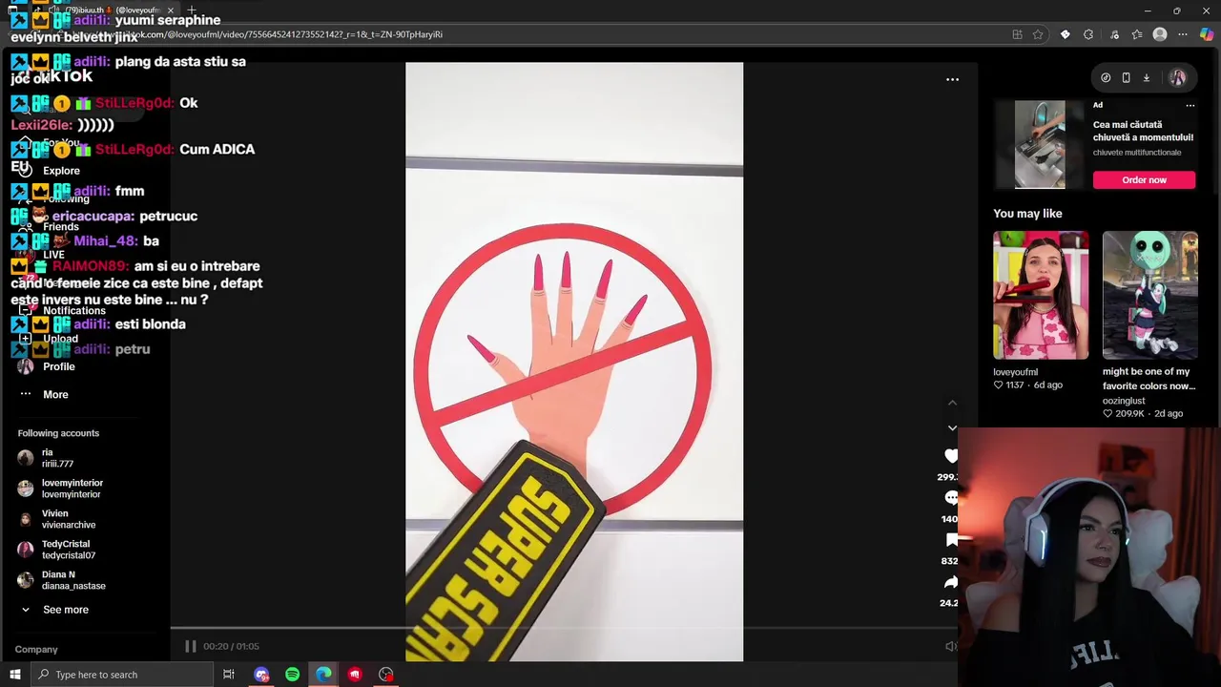1221x687 pixels.
Task: Open browser favorites list icon
Action: pos(1137,34)
